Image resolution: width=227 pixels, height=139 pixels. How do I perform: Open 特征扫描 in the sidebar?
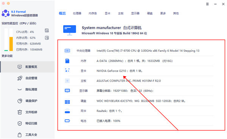coord(28,124)
